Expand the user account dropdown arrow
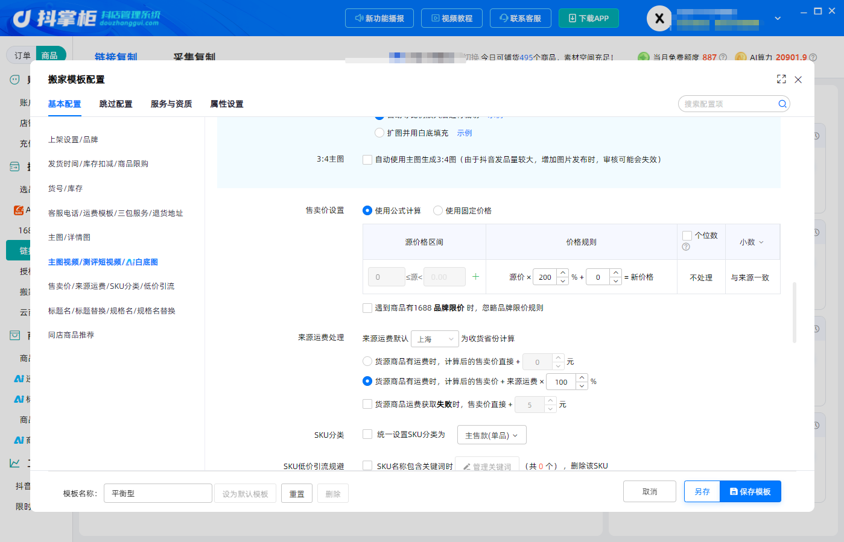This screenshot has width=844, height=542. pyautogui.click(x=778, y=18)
